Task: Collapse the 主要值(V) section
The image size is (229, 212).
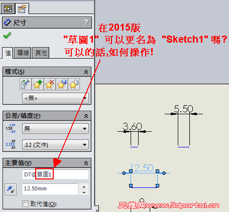Action: 86,163
